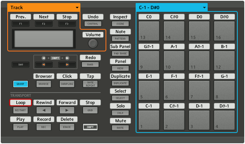Tap pad 10 labeled A-1
The image size is (245, 144).
(174, 61)
